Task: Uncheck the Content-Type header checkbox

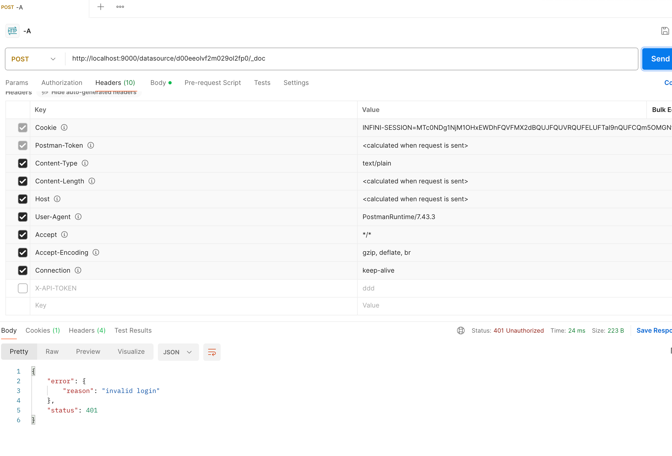Action: (22, 163)
